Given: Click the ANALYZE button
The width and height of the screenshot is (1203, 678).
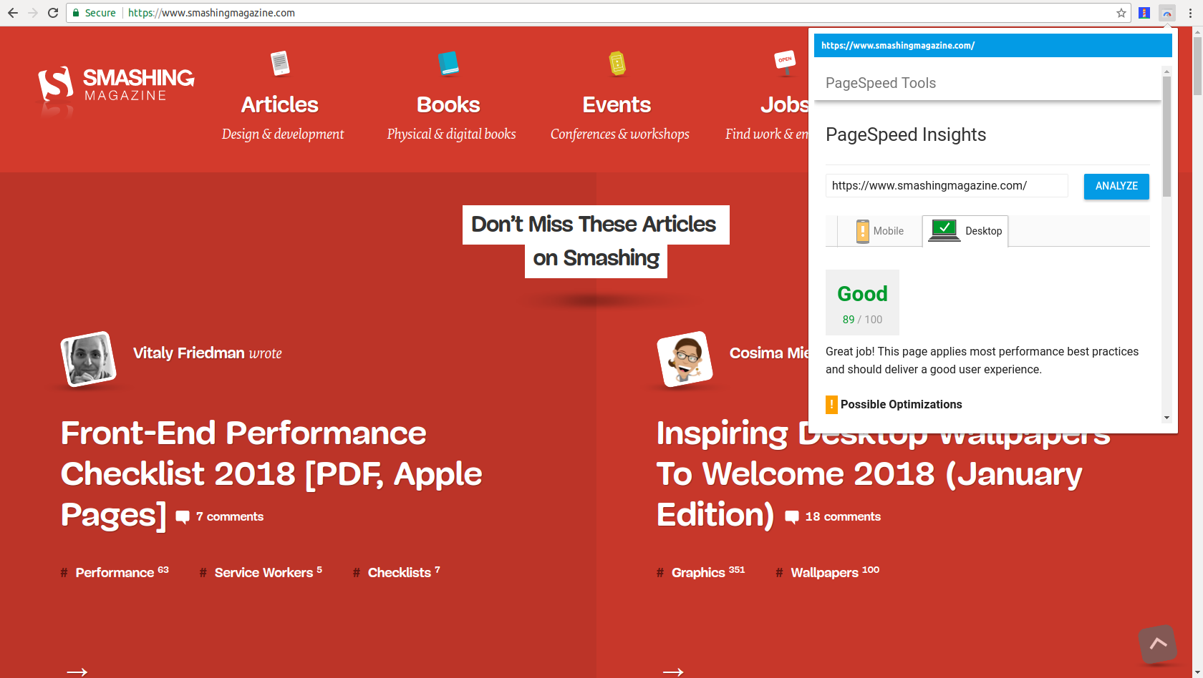Looking at the screenshot, I should pos(1116,186).
